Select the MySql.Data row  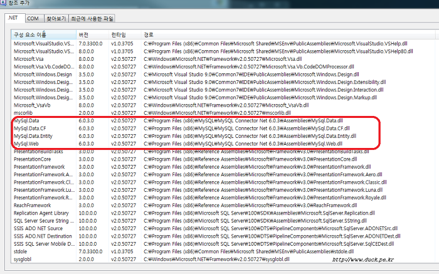[224, 120]
